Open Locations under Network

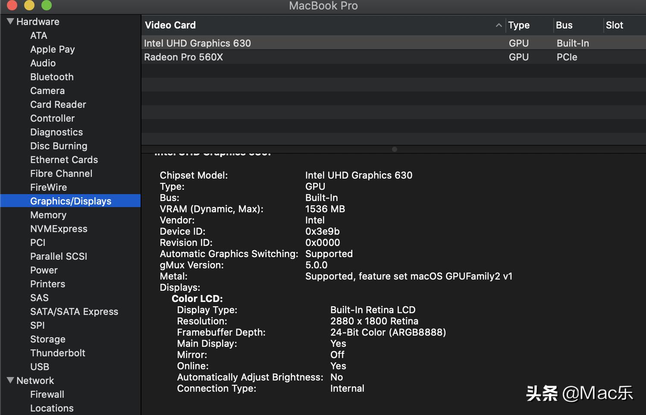[52, 408]
